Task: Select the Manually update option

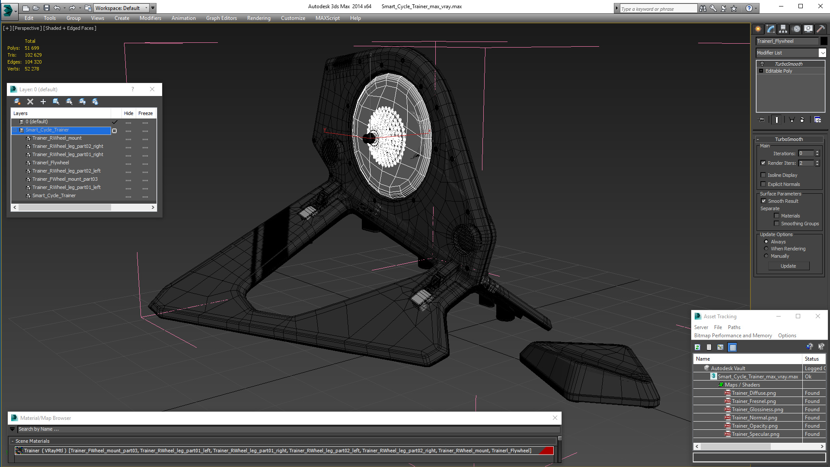Action: tap(766, 256)
